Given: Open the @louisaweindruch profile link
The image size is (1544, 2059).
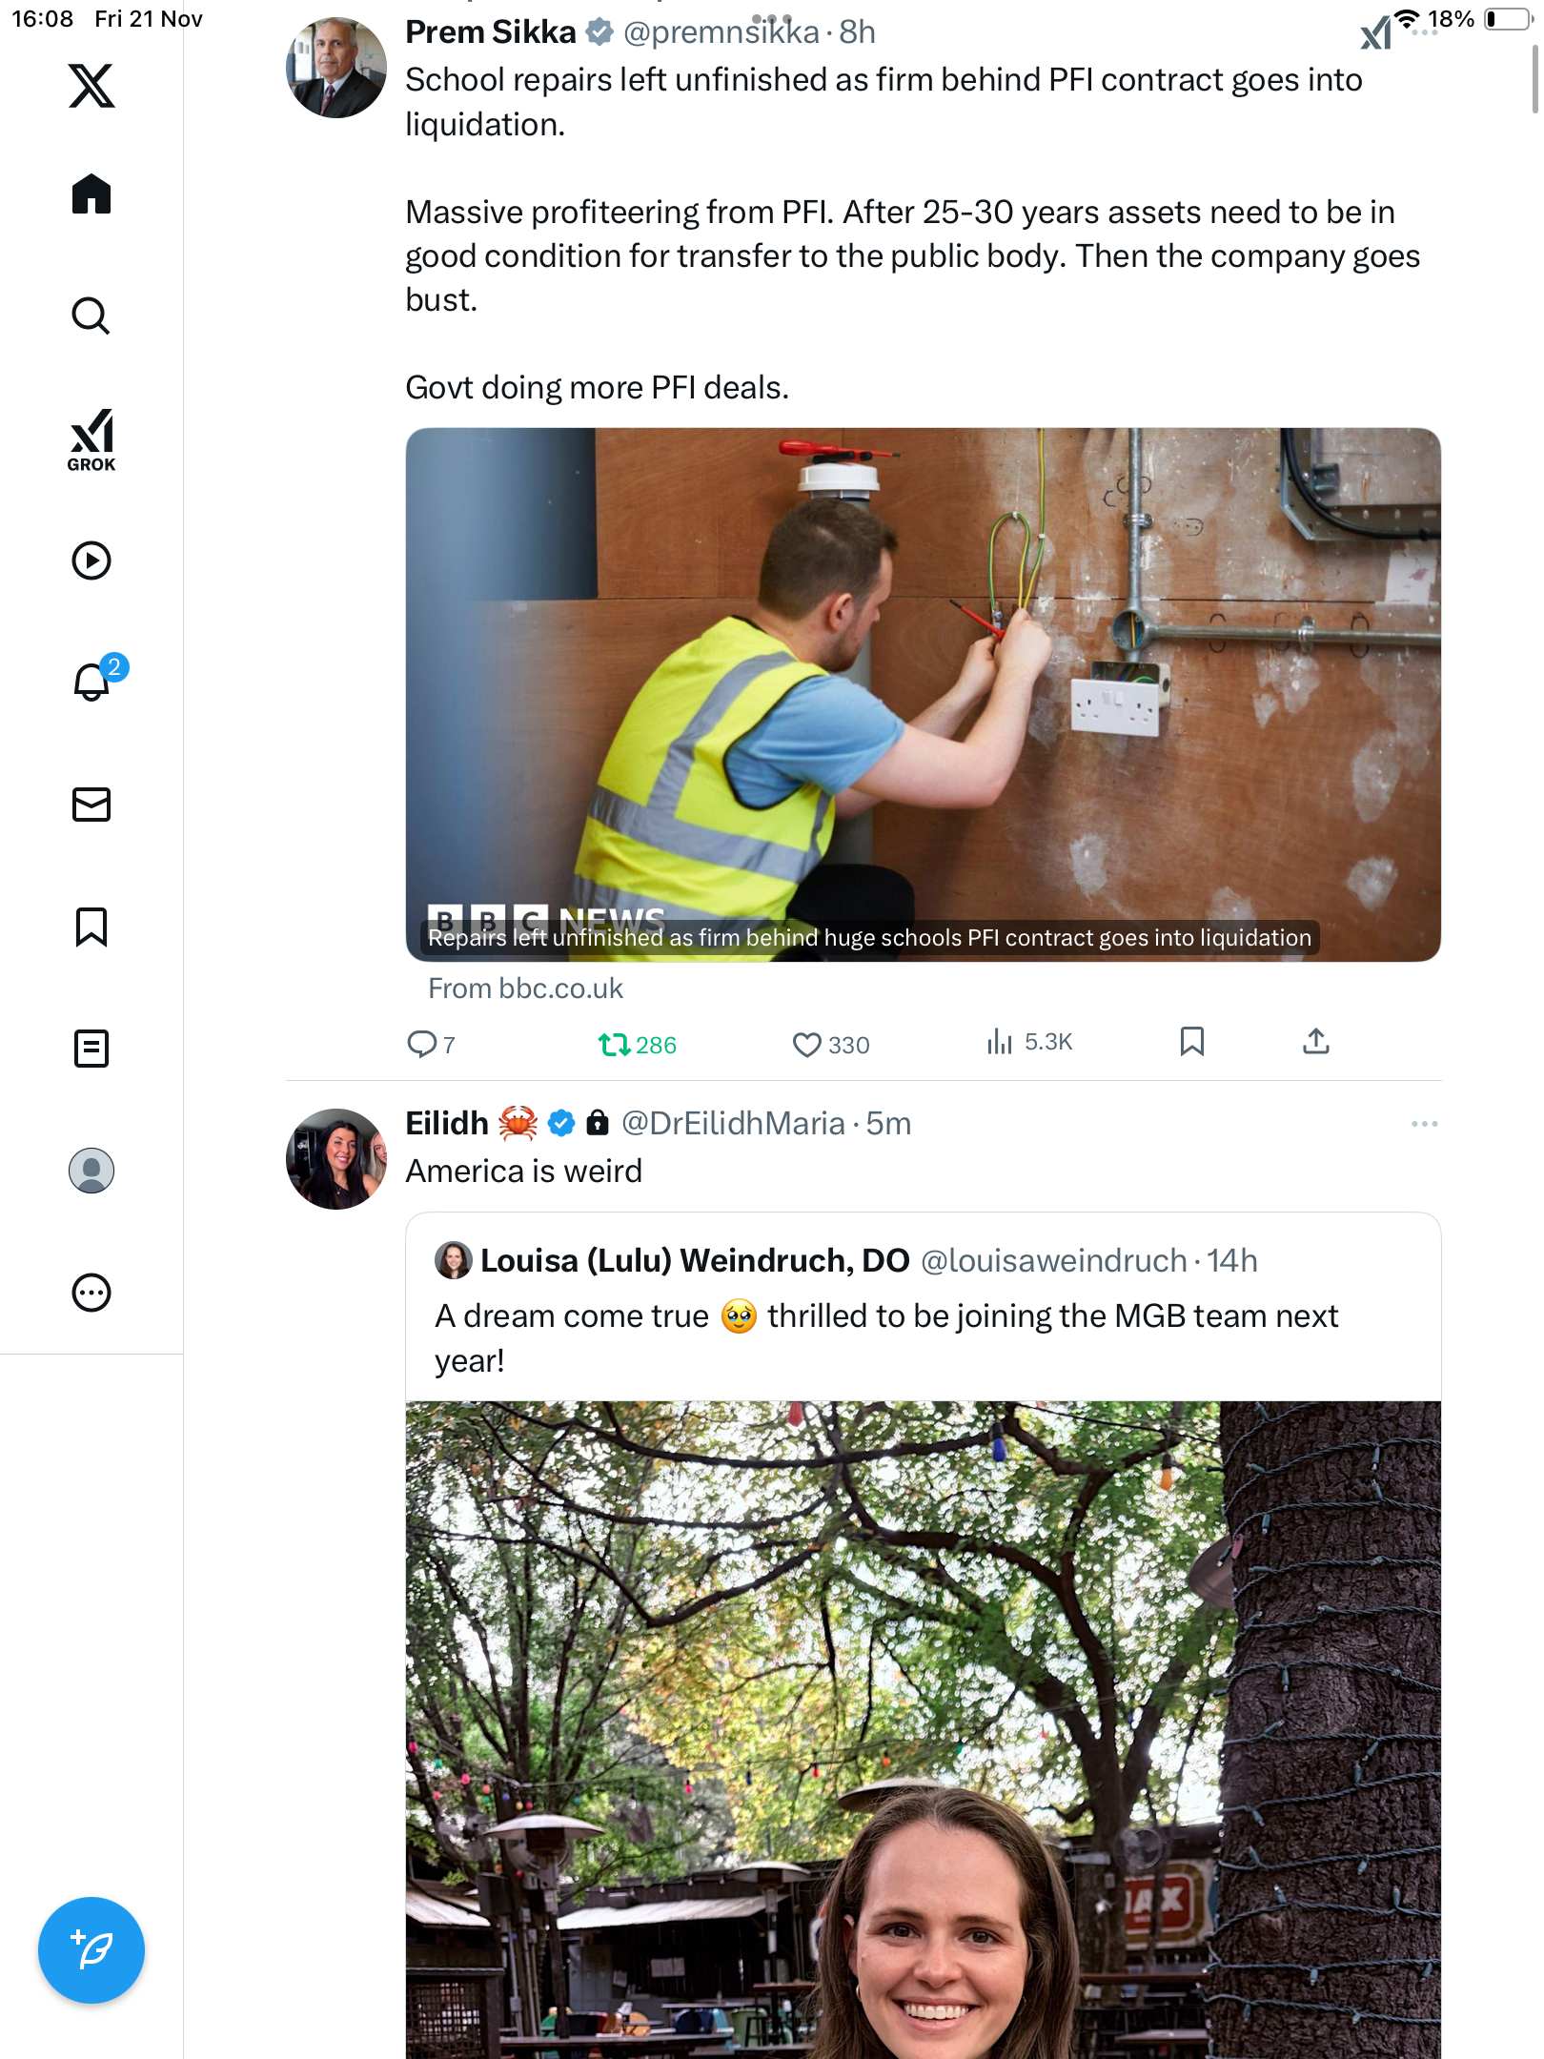Looking at the screenshot, I should [1053, 1261].
